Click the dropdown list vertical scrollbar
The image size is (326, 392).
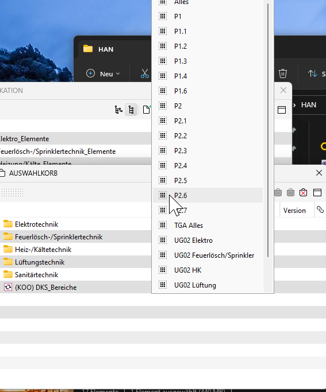click(268, 130)
